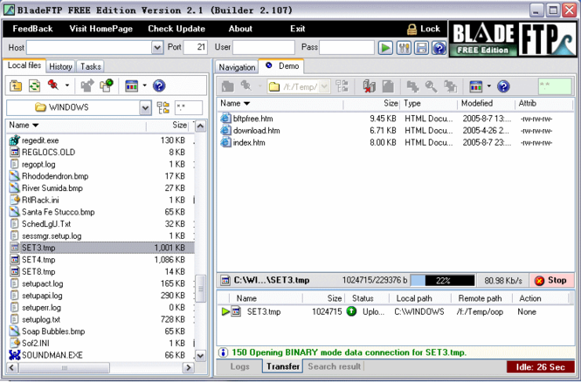
Task: Open remote view mode dropdown arrow
Action: click(489, 86)
